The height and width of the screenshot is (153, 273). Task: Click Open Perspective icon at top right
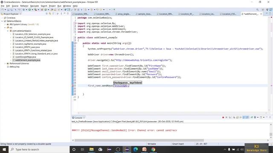[263, 10]
